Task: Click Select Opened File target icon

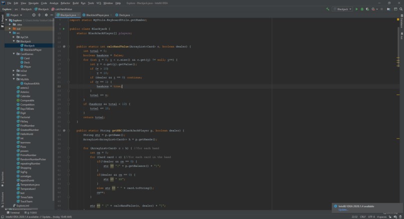Action: [x=34, y=15]
